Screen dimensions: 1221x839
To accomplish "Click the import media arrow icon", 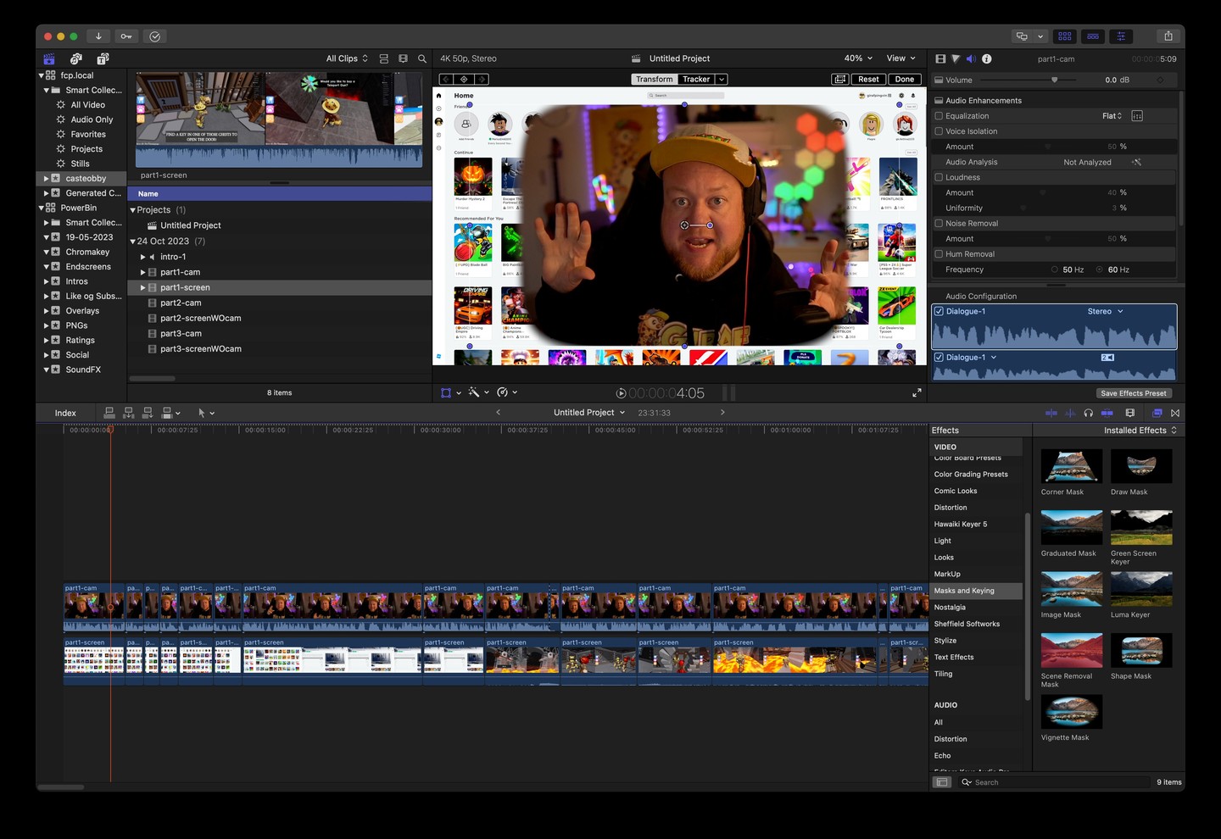I will pyautogui.click(x=98, y=36).
